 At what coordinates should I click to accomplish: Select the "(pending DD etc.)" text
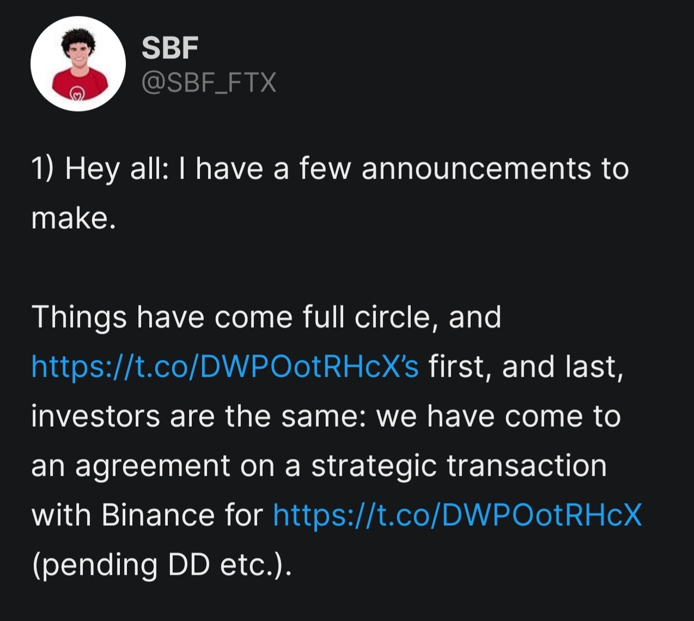point(161,565)
